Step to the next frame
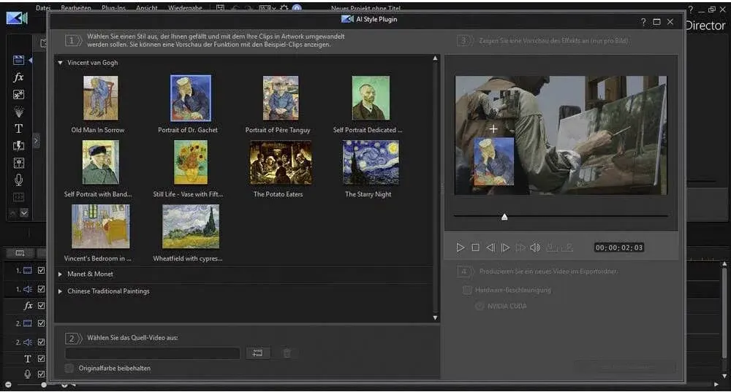Viewport: 731px width, 392px height. click(x=505, y=247)
